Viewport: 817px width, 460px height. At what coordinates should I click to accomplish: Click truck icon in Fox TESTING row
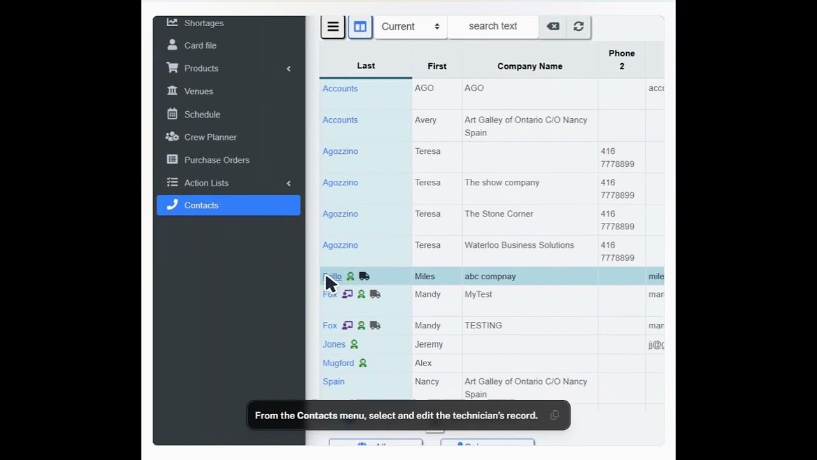pos(375,326)
